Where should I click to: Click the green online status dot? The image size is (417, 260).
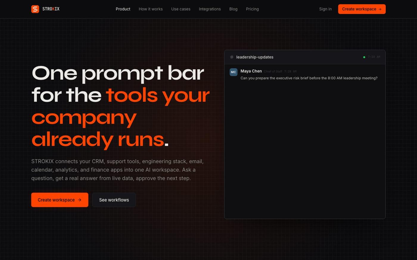pyautogui.click(x=364, y=57)
